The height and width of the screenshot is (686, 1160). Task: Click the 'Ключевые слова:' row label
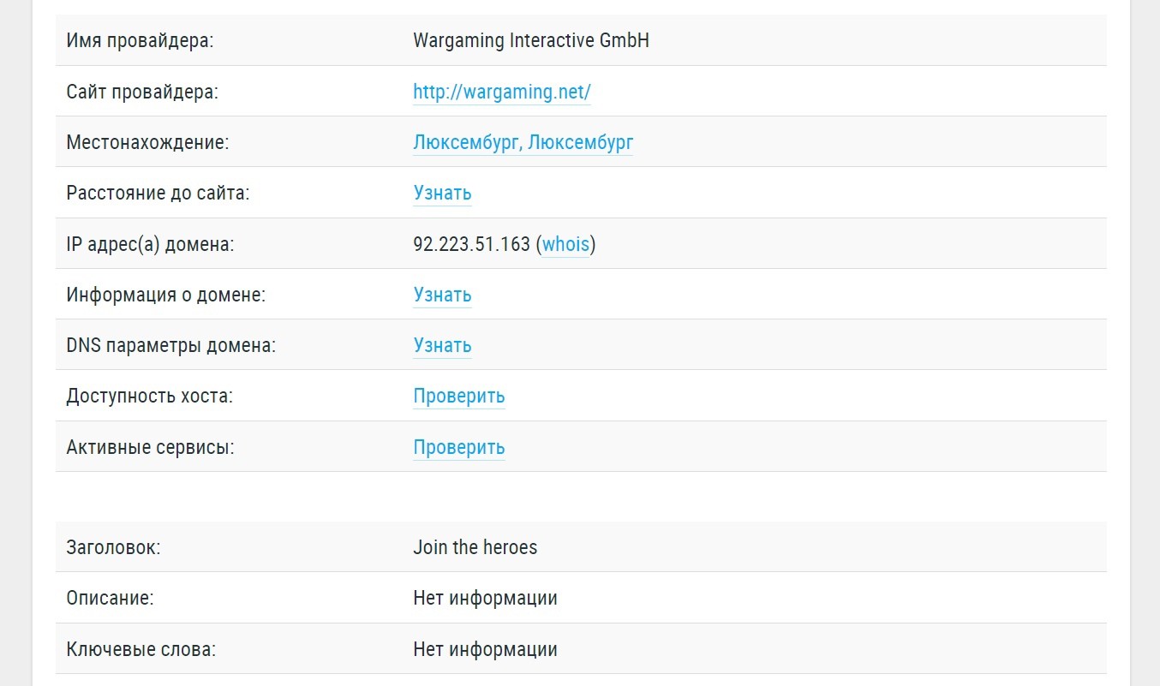(x=141, y=649)
